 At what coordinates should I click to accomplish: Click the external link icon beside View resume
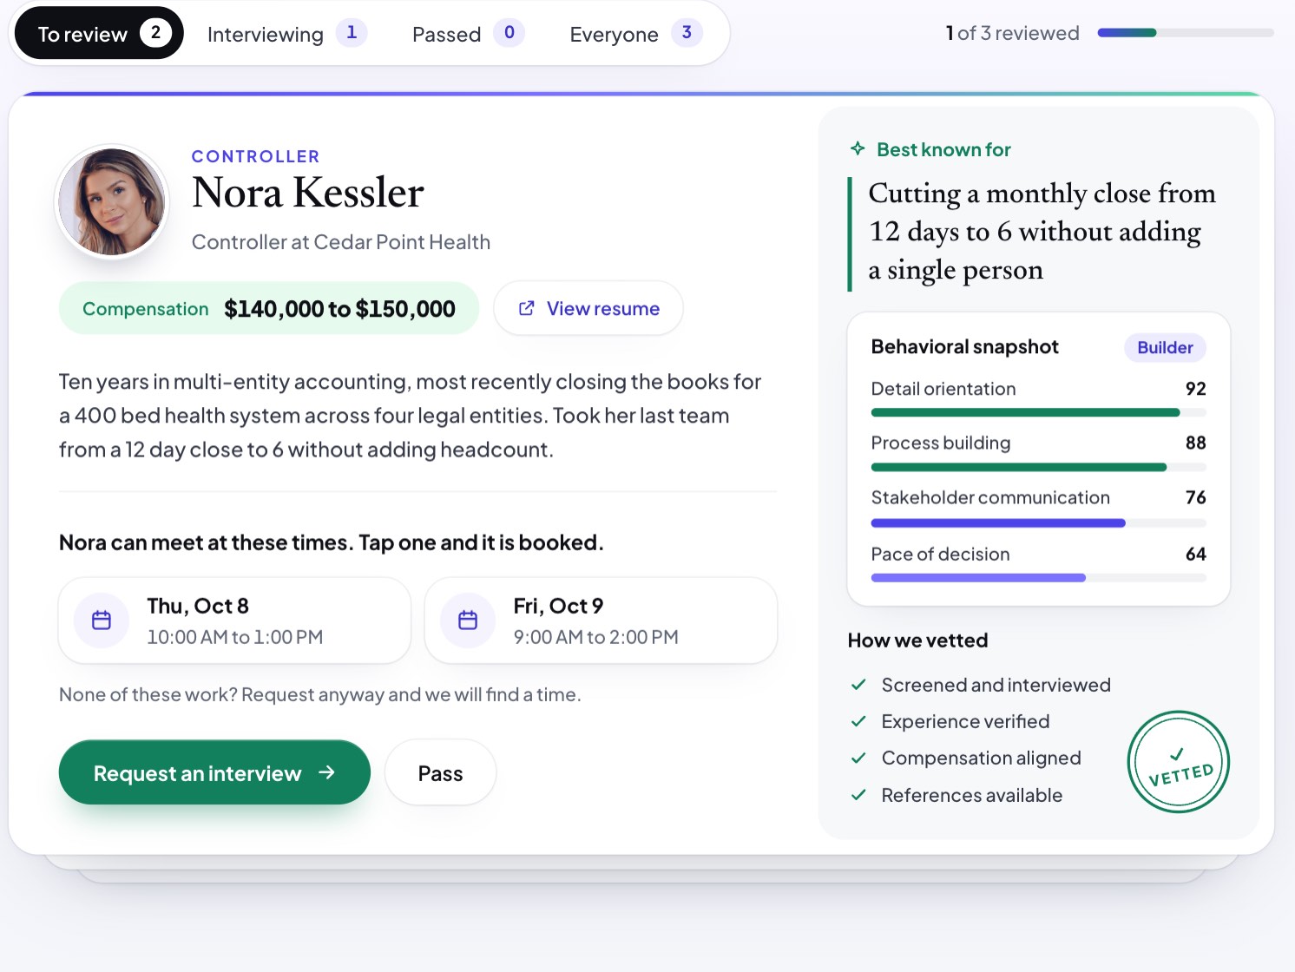526,308
